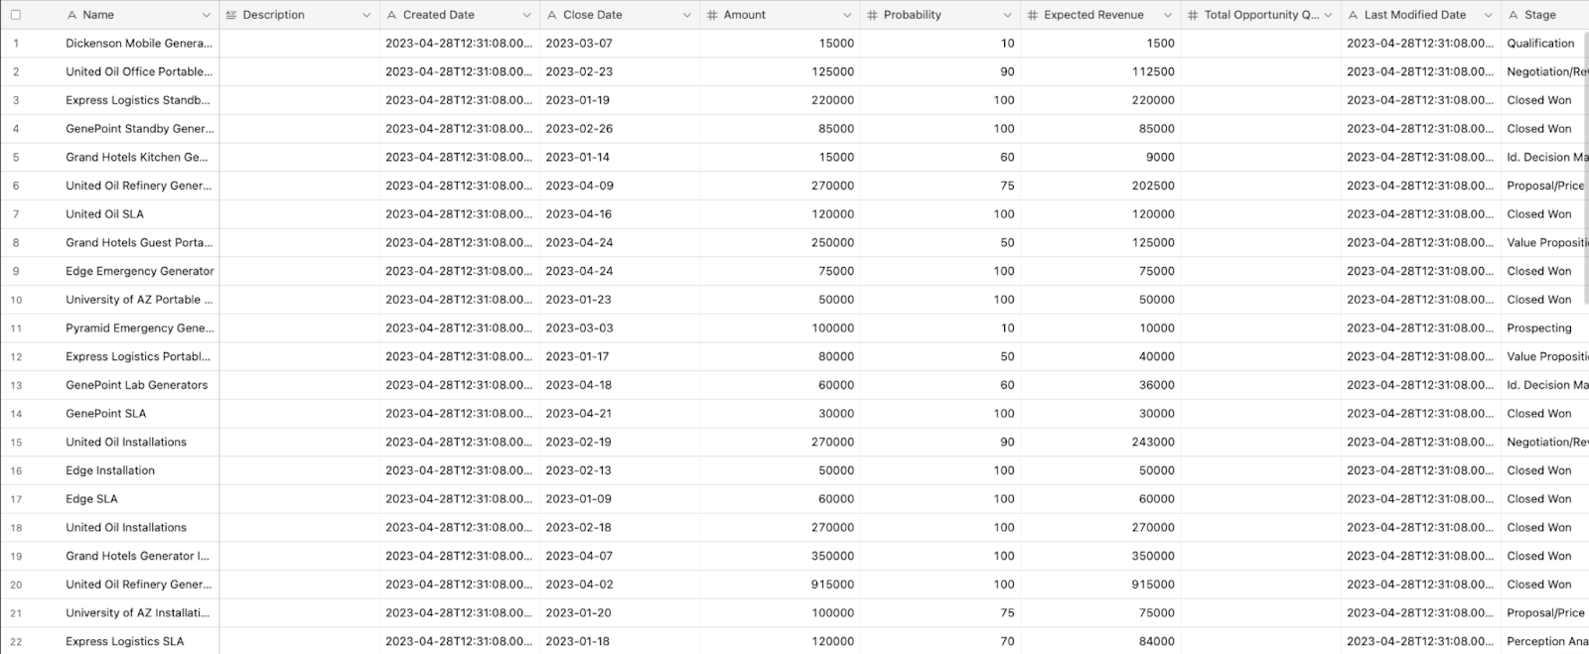Select the "United Oil Office Portable..." name cell
Screen dimensions: 1589x654
coord(140,71)
